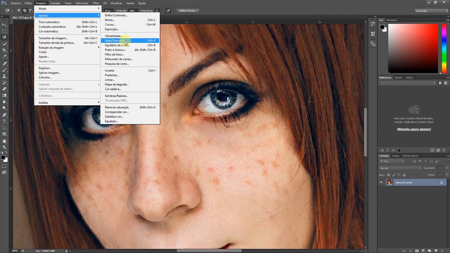Toggle visibility of Plano de Fundo layer
This screenshot has width=450, height=253.
click(381, 182)
